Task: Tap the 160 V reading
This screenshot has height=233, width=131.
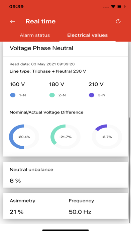Action: pos(17,84)
